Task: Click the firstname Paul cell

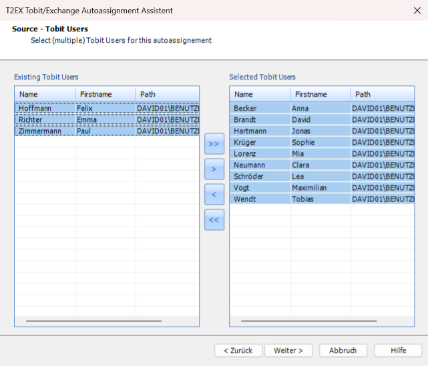Action: 105,131
